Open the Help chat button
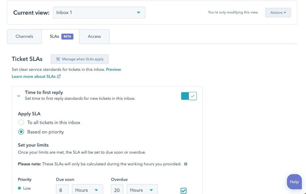The image size is (306, 194). pos(294,182)
